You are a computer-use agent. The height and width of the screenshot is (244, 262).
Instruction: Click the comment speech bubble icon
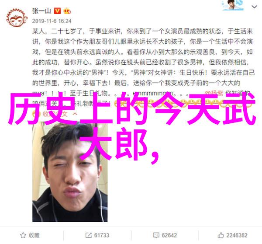coord(156,235)
